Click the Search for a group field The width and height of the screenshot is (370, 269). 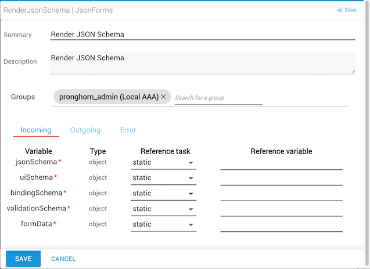coord(218,97)
